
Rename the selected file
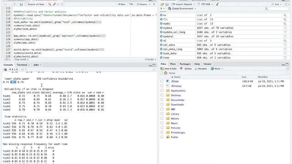(x=201, y=69)
